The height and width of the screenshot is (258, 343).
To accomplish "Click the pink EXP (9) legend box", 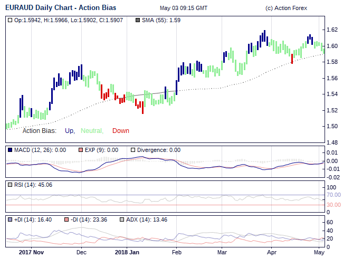I will (80, 150).
